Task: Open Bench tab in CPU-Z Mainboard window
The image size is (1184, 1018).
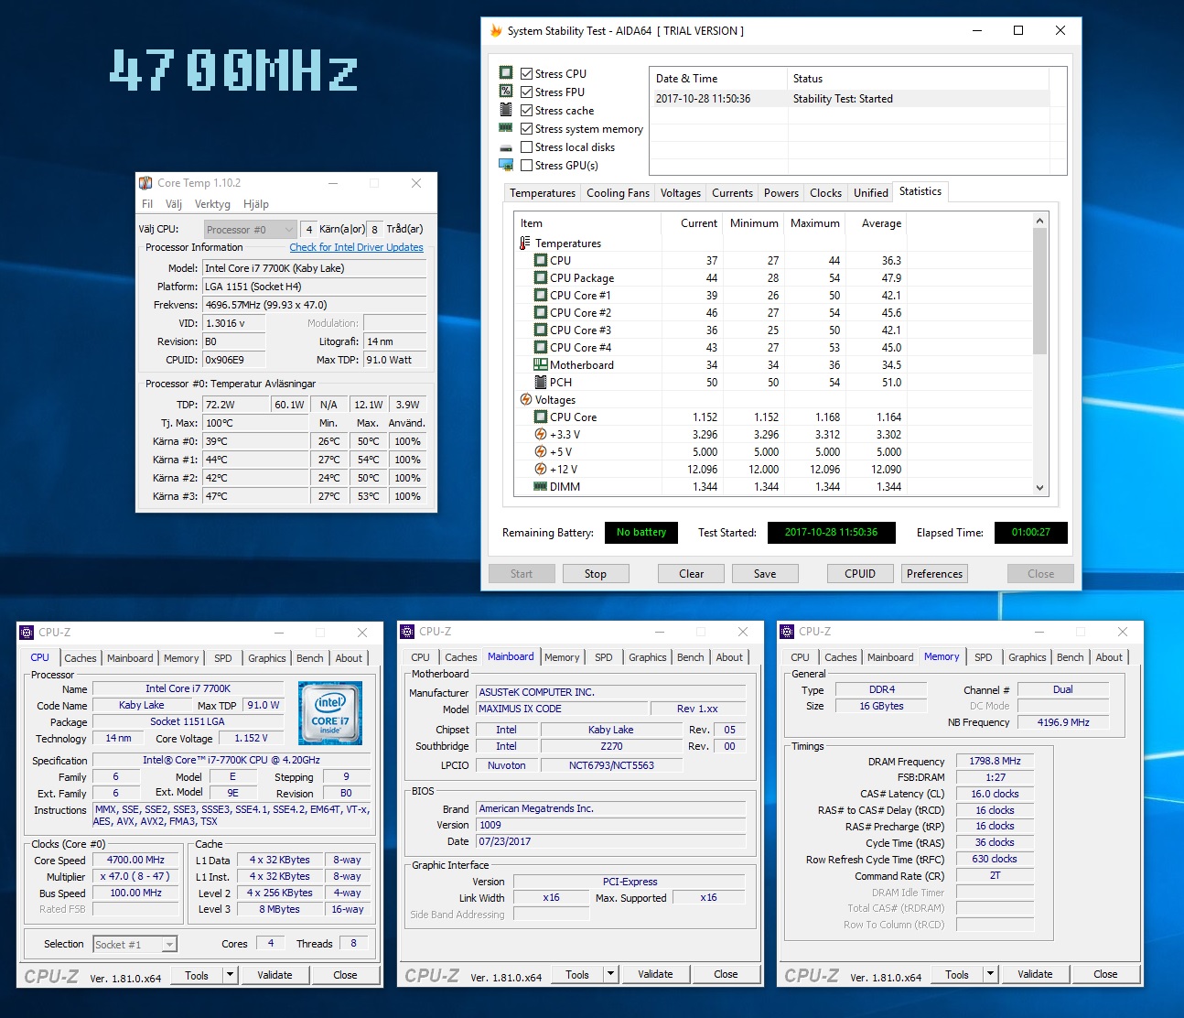Action: point(691,657)
